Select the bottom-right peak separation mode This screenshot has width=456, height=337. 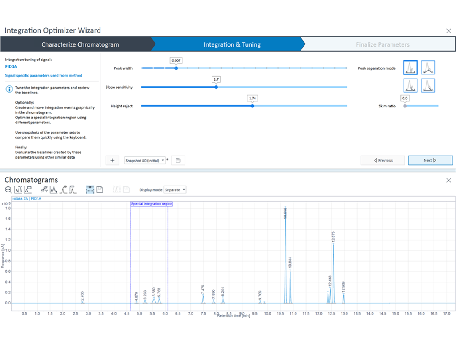coord(428,85)
